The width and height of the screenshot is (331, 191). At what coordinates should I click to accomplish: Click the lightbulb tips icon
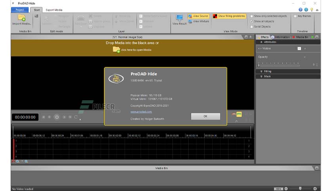(x=312, y=10)
